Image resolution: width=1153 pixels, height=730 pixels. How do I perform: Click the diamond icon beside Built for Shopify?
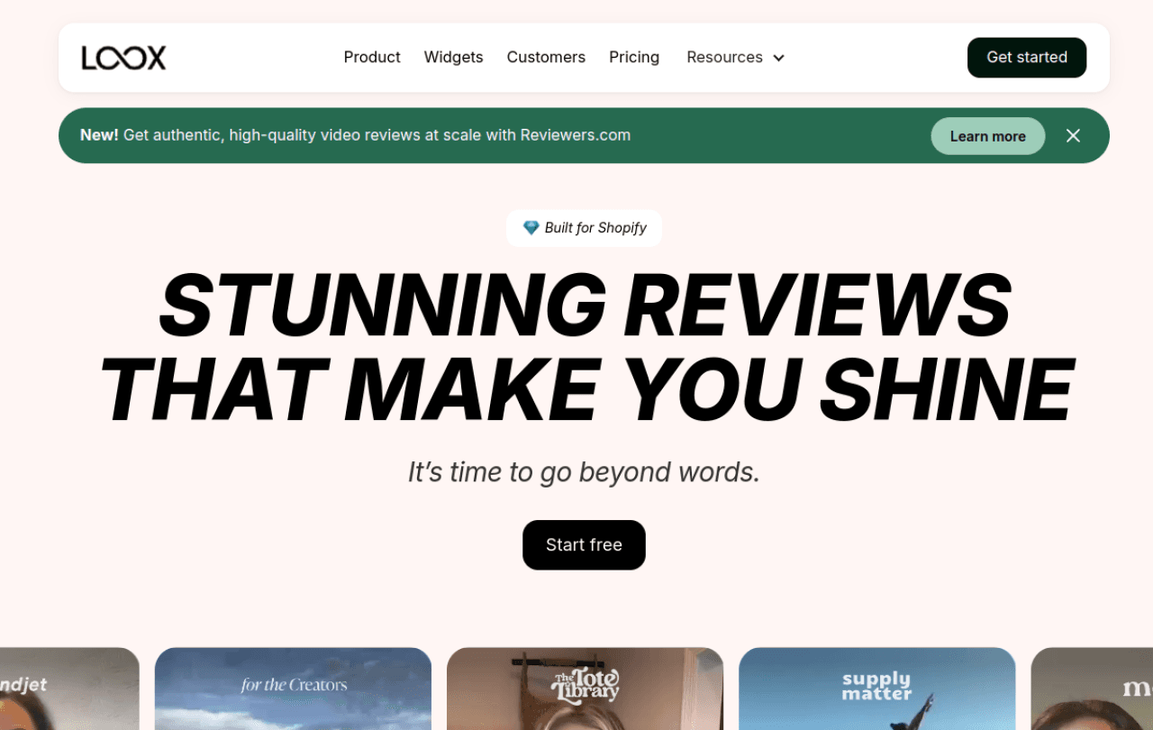click(x=531, y=228)
